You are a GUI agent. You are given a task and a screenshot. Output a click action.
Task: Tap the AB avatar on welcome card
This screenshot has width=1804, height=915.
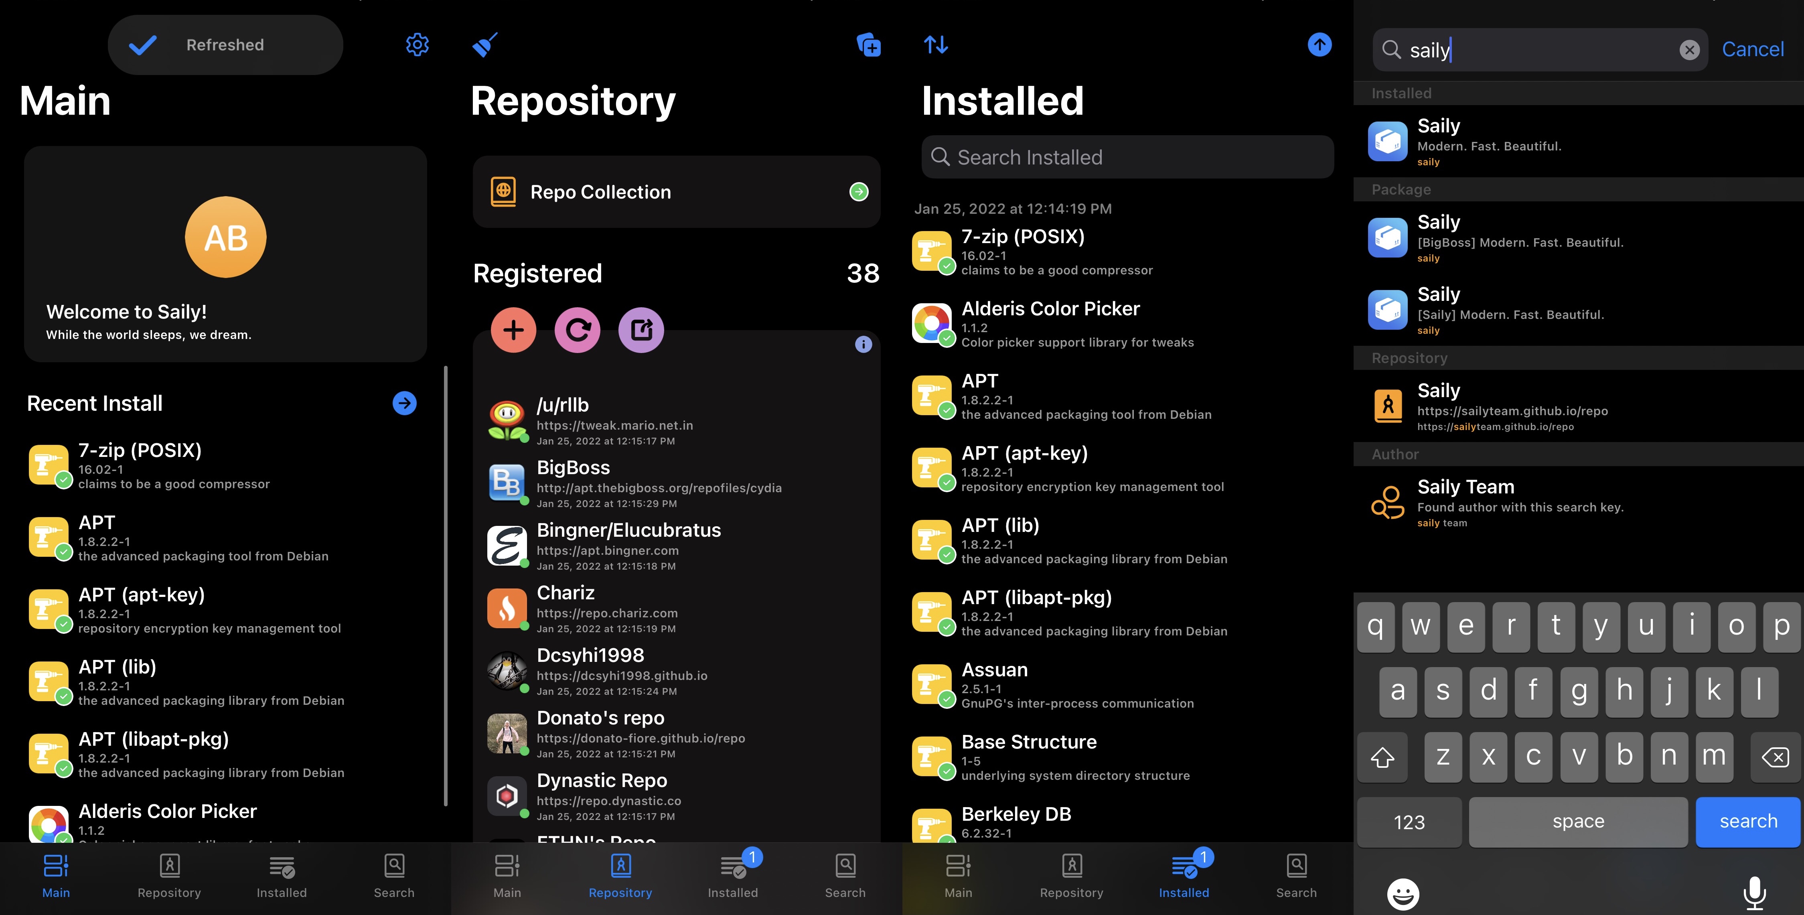(x=225, y=237)
